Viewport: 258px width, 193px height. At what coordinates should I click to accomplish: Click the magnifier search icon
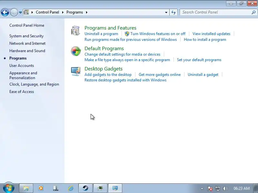(x=253, y=12)
